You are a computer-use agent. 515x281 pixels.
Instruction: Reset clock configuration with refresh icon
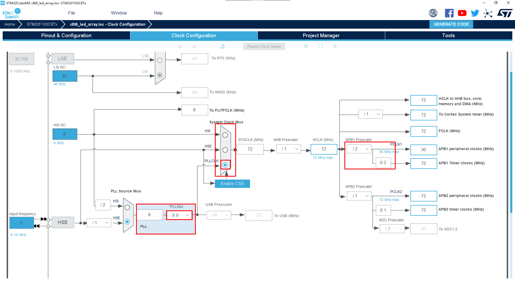tap(222, 46)
